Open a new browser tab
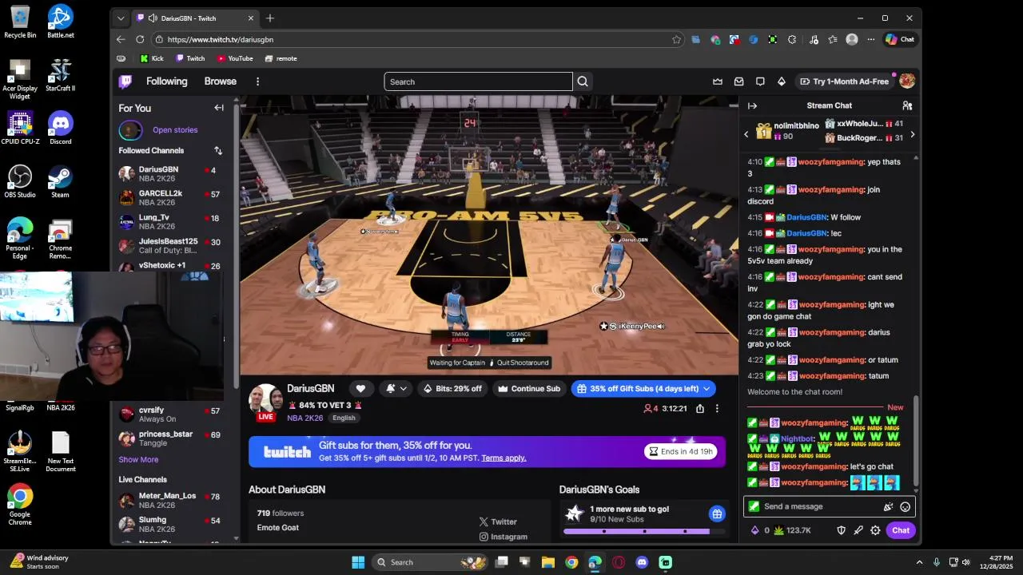Image resolution: width=1023 pixels, height=575 pixels. tap(270, 18)
